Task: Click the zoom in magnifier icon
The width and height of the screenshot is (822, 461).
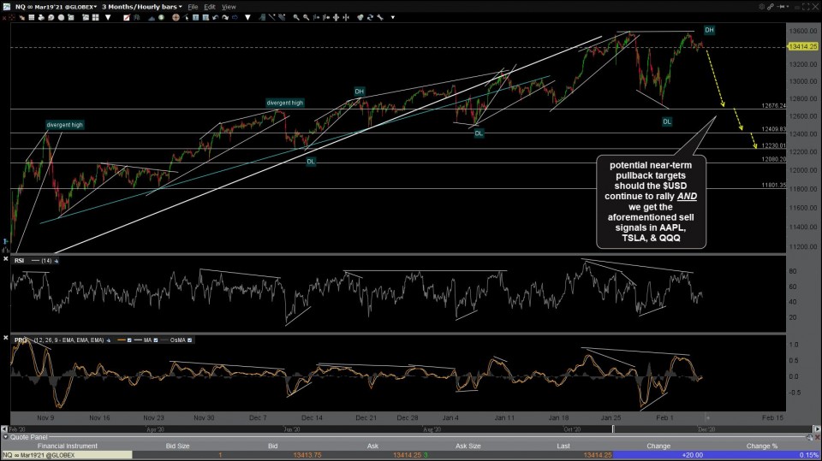Action: click(296, 17)
